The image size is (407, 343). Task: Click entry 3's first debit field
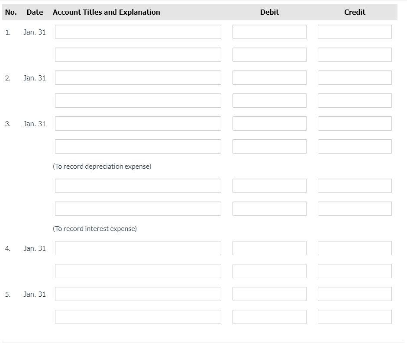point(269,124)
